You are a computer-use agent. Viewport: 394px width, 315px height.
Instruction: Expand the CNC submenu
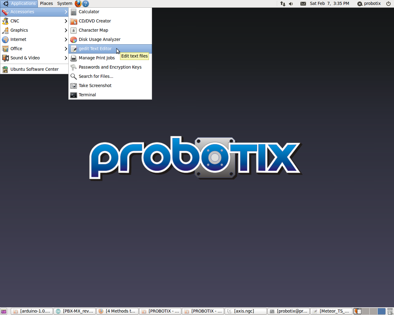34,21
